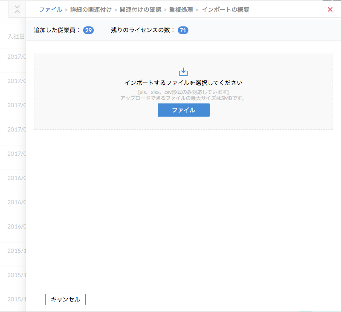The image size is (341, 312).
Task: Select 詳細の関連付け breadcrumb step
Action: coord(91,9)
